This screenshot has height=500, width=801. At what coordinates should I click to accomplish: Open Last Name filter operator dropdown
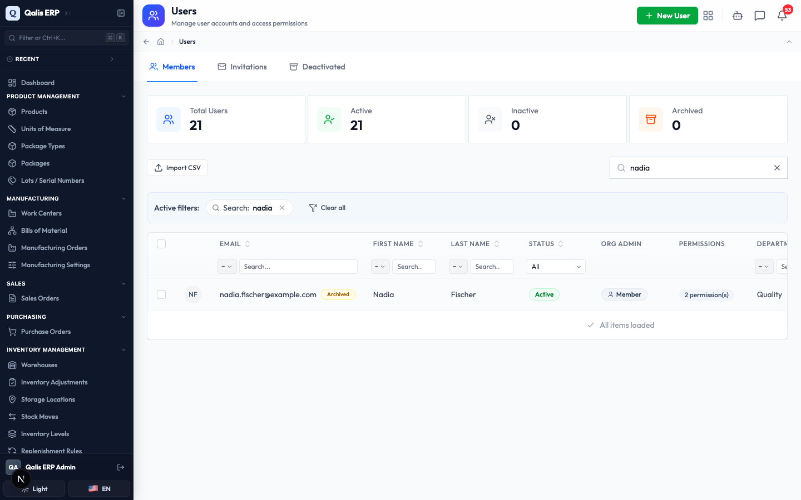pyautogui.click(x=458, y=267)
